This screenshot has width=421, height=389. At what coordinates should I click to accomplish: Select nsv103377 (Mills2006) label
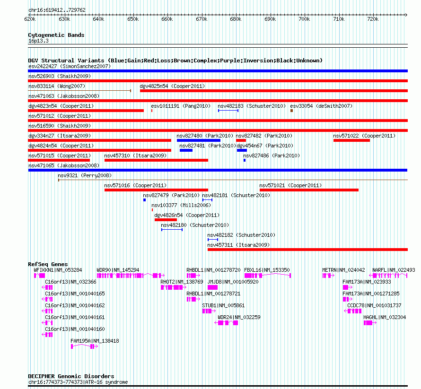(181, 205)
